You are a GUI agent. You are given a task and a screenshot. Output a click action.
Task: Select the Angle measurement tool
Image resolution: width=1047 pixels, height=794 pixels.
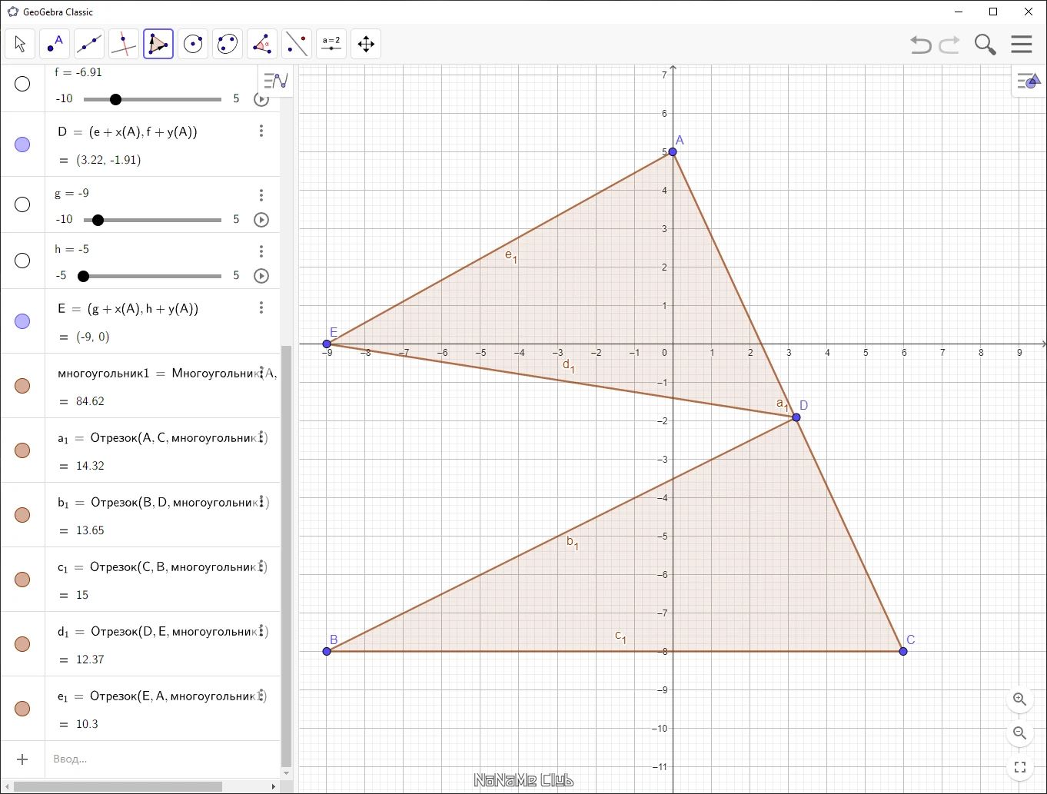pos(262,44)
